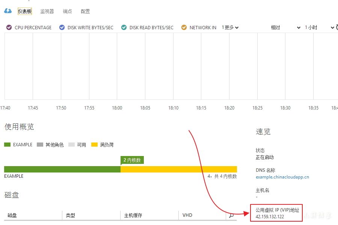
Task: Refresh the metrics chart
Action: 336,27
